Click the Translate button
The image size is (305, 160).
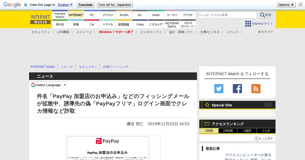85,5
